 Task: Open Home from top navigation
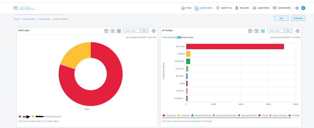point(186,8)
